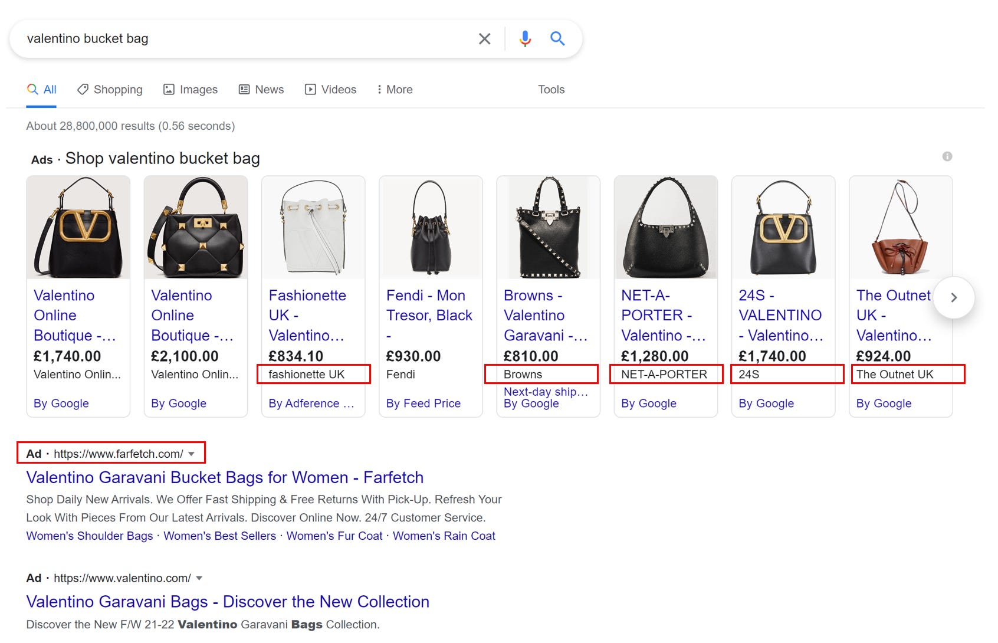
Task: Expand the farfetch.com ad URL dropdown arrow
Action: click(x=191, y=454)
